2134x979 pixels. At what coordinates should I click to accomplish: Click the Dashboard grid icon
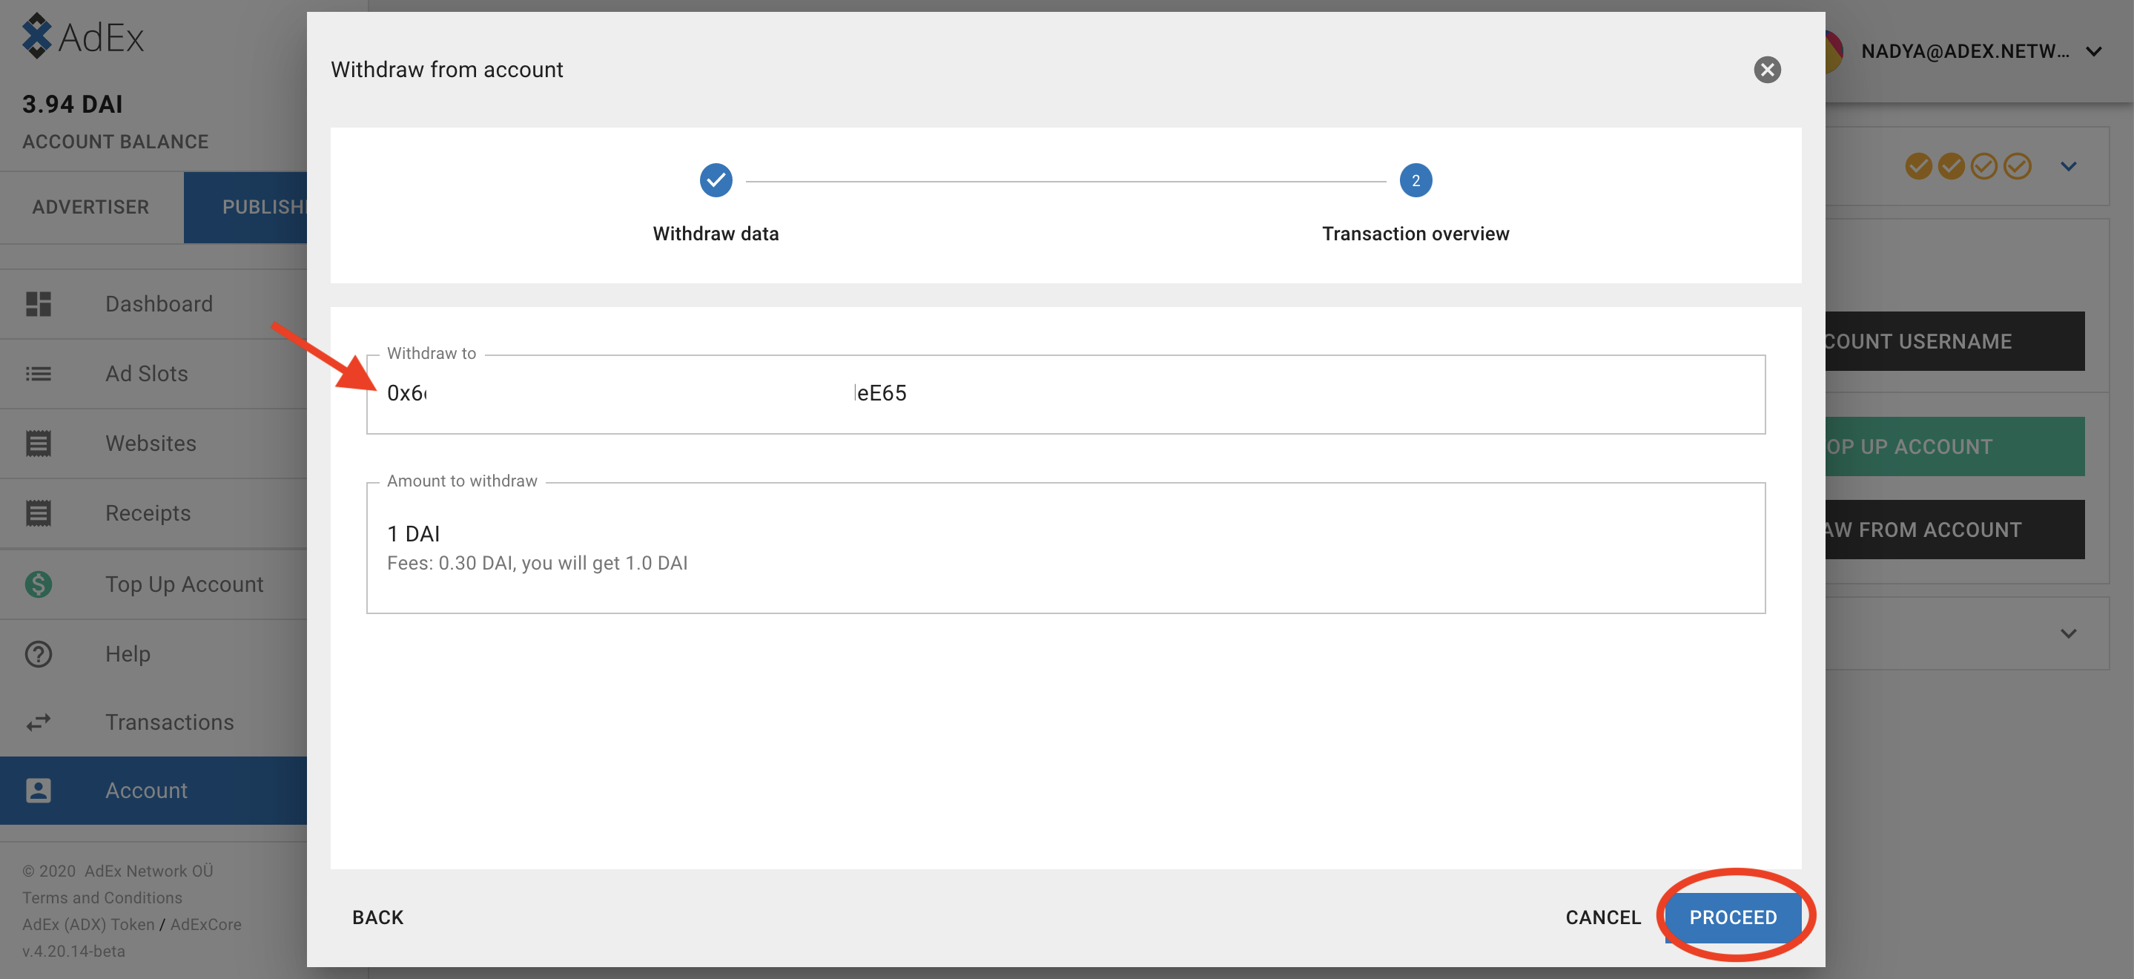38,304
